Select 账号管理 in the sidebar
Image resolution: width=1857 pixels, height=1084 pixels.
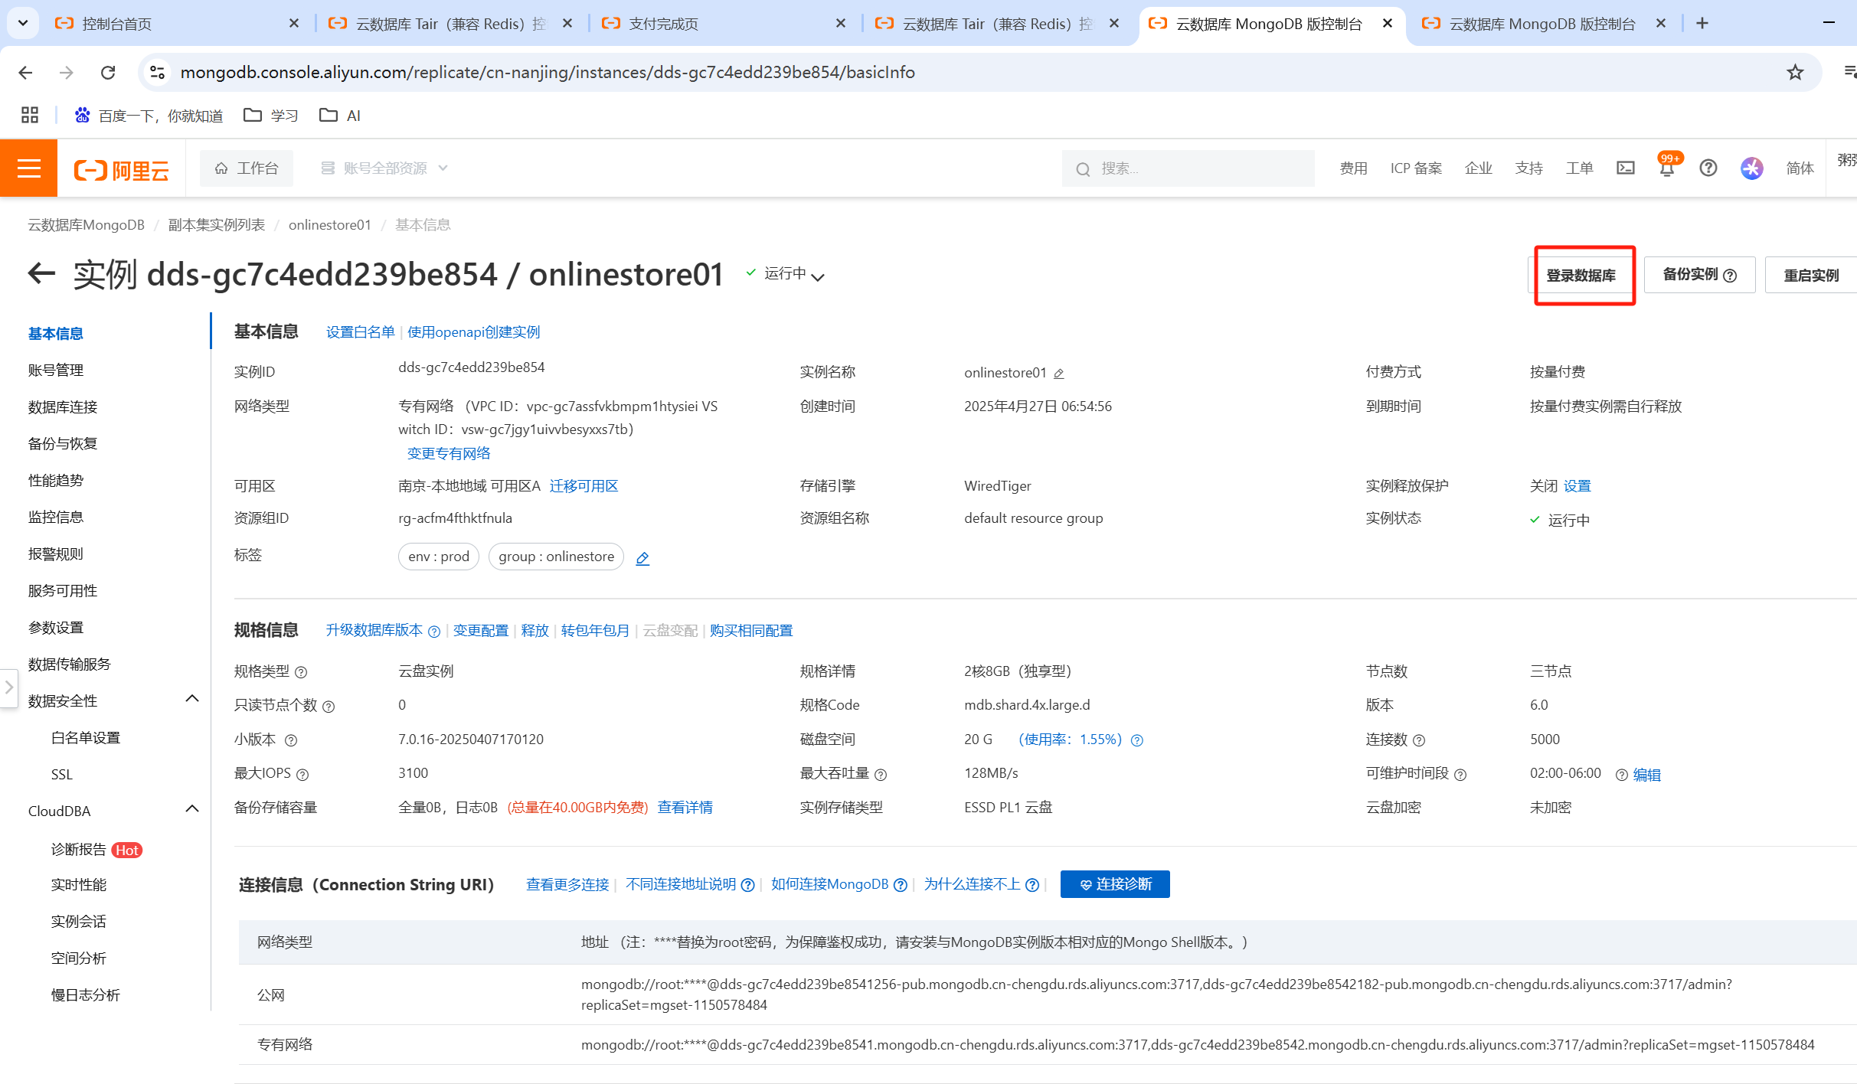pos(56,371)
